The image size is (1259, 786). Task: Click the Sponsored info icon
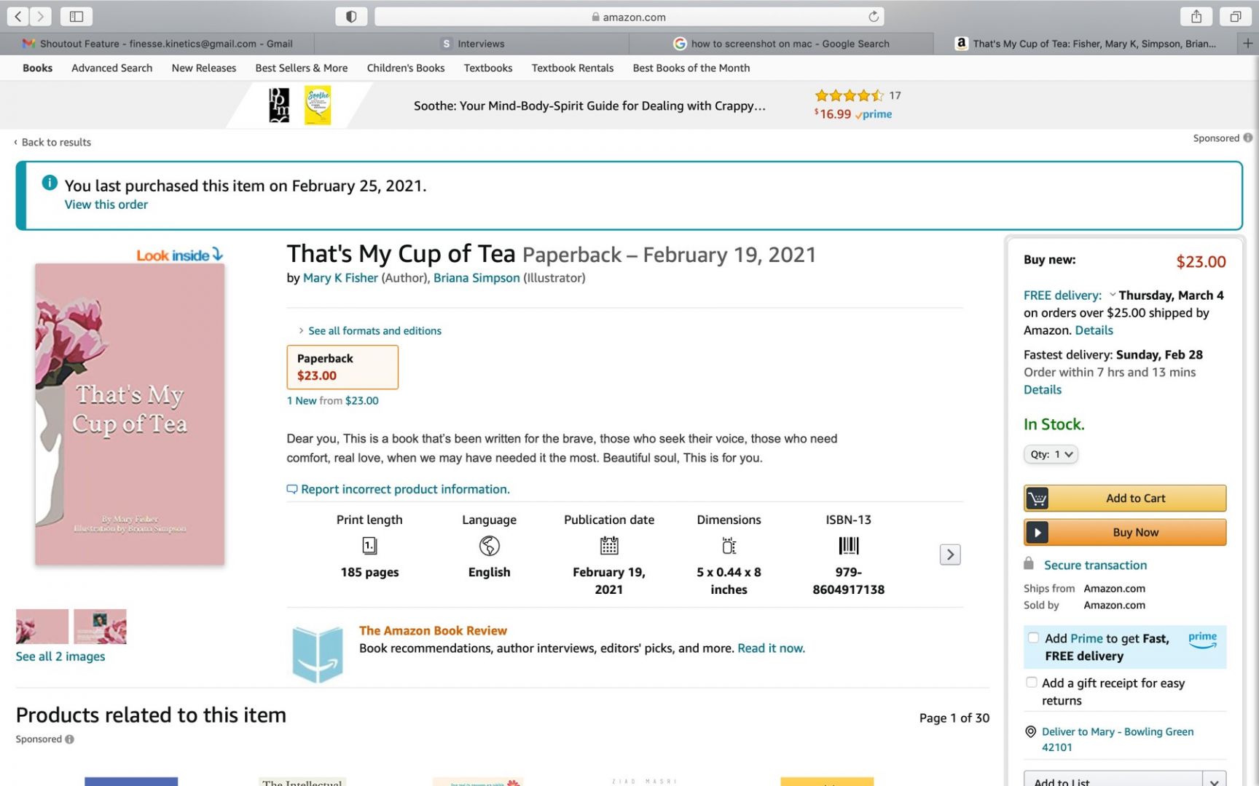pyautogui.click(x=1247, y=138)
